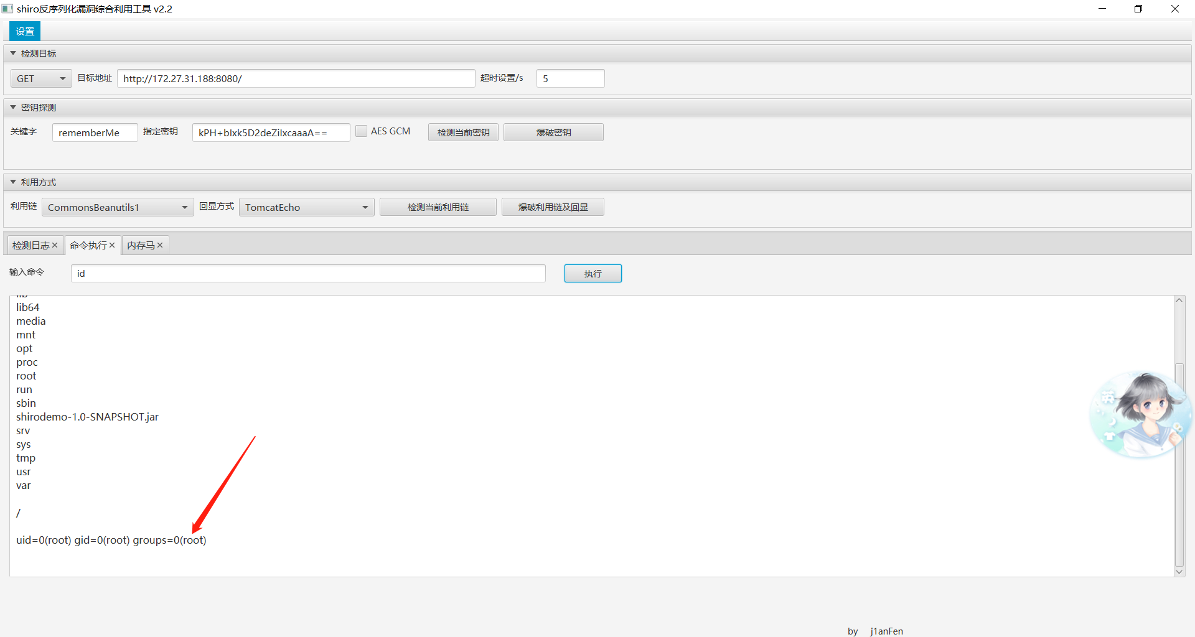The image size is (1195, 637).
Task: Close the 检测日志 tab with its X
Action: [x=55, y=246]
